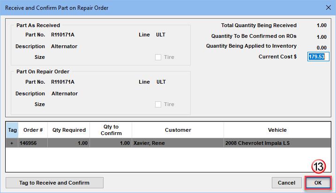The image size is (336, 193).
Task: Select order number 146956 cell
Action: (x=32, y=143)
